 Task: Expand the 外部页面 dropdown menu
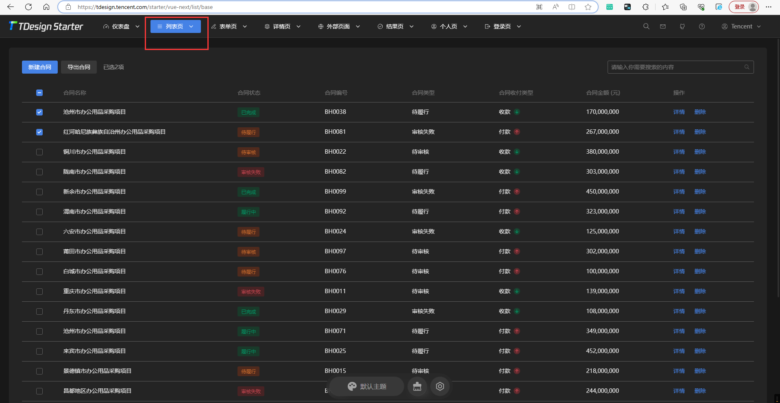(x=339, y=26)
